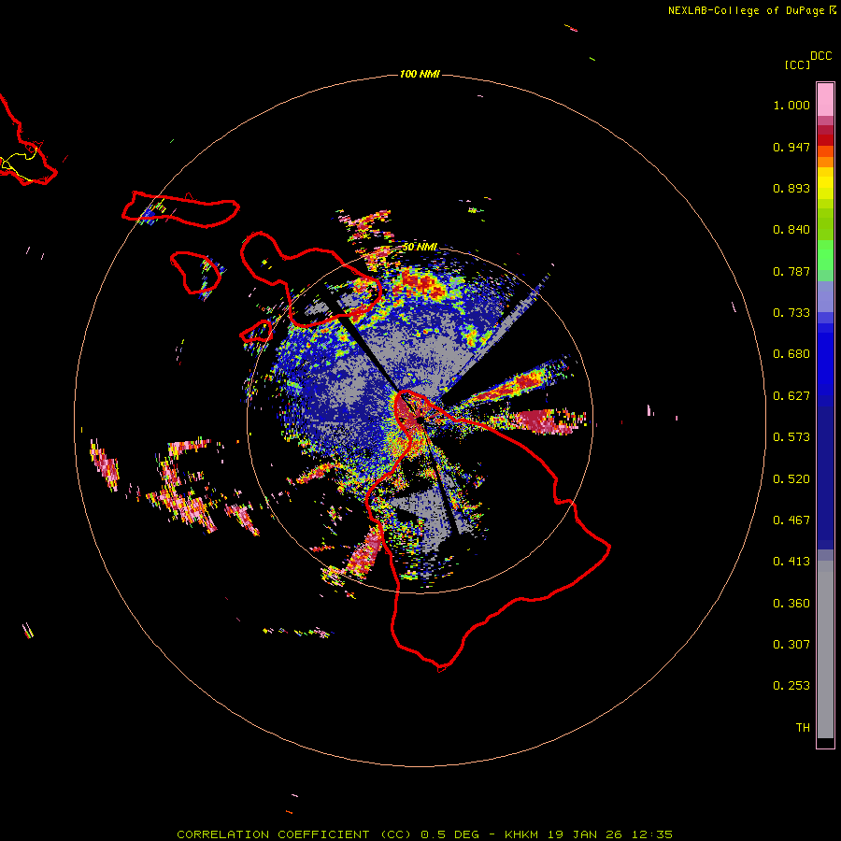Click the 0.360 color scale value

point(791,604)
